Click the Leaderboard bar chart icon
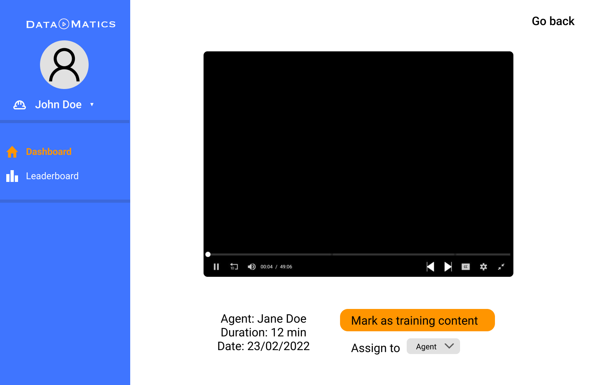Screen dimensions: 593x385 pos(12,176)
